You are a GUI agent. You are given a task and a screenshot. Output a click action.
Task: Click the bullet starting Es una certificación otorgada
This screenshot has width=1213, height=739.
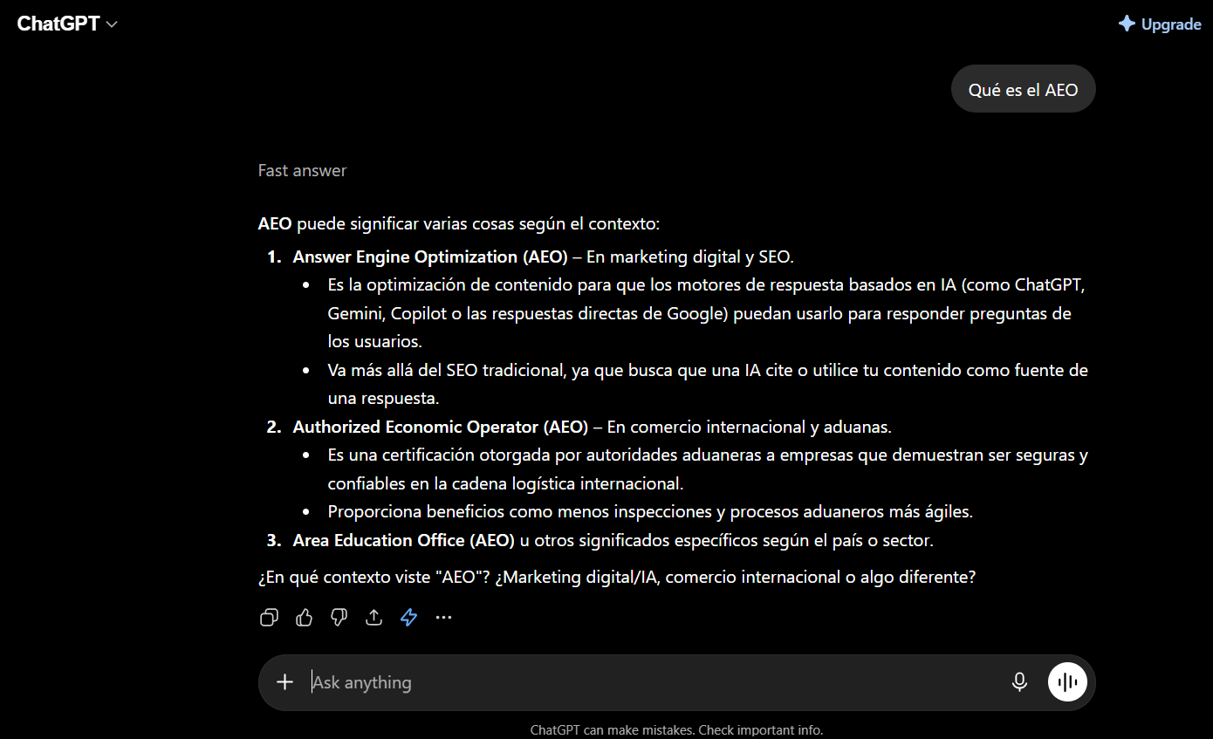point(708,469)
